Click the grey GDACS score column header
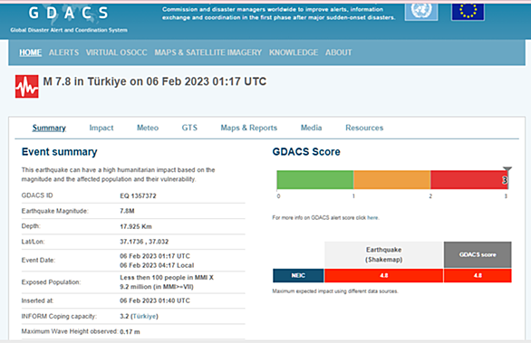531x343 pixels. pos(478,254)
